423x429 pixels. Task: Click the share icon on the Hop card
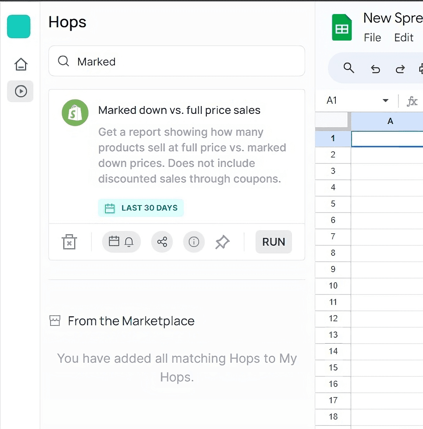162,241
